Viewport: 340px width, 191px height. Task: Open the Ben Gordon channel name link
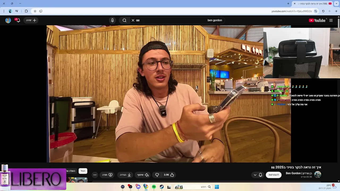coord(299,173)
